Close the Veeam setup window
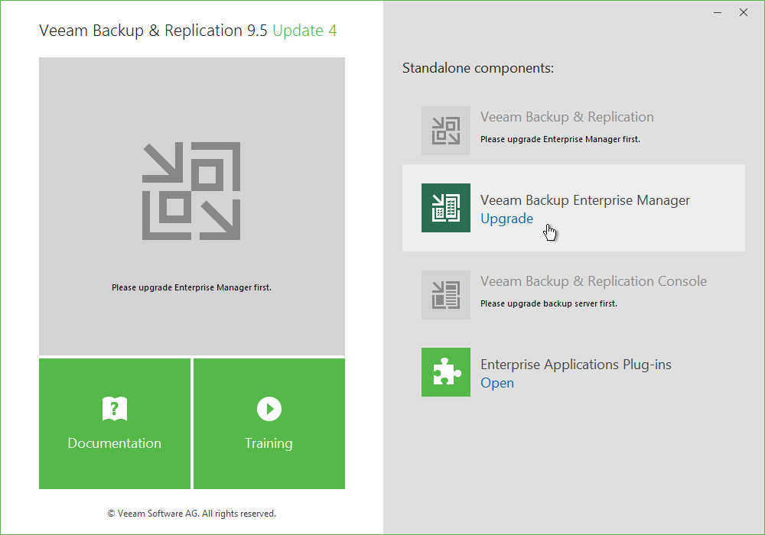The image size is (765, 535). pos(744,13)
